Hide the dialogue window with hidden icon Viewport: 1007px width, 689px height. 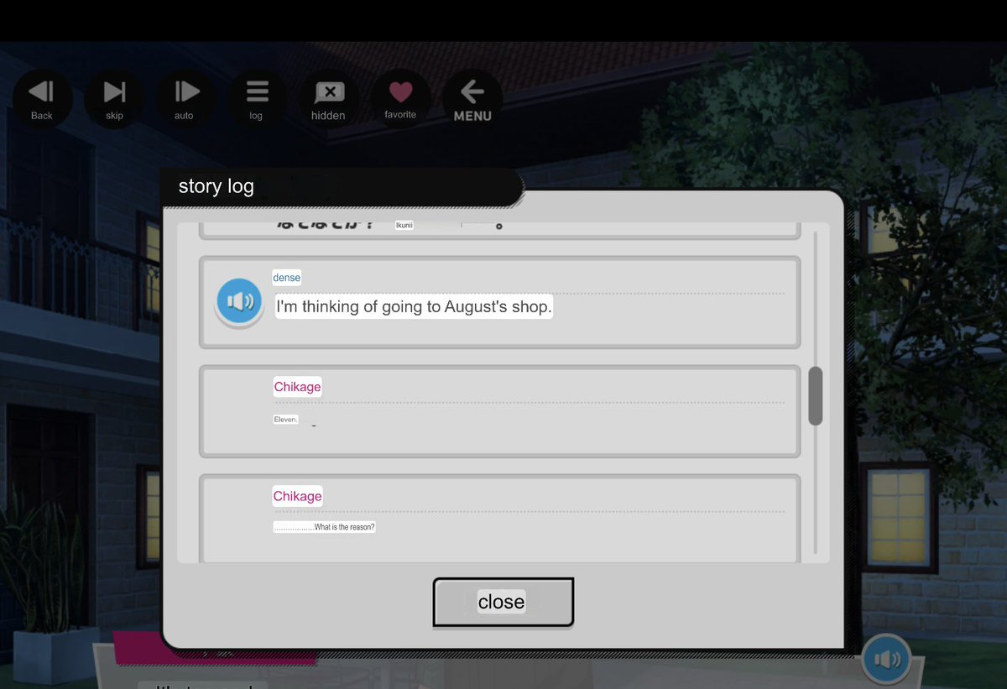pyautogui.click(x=329, y=99)
